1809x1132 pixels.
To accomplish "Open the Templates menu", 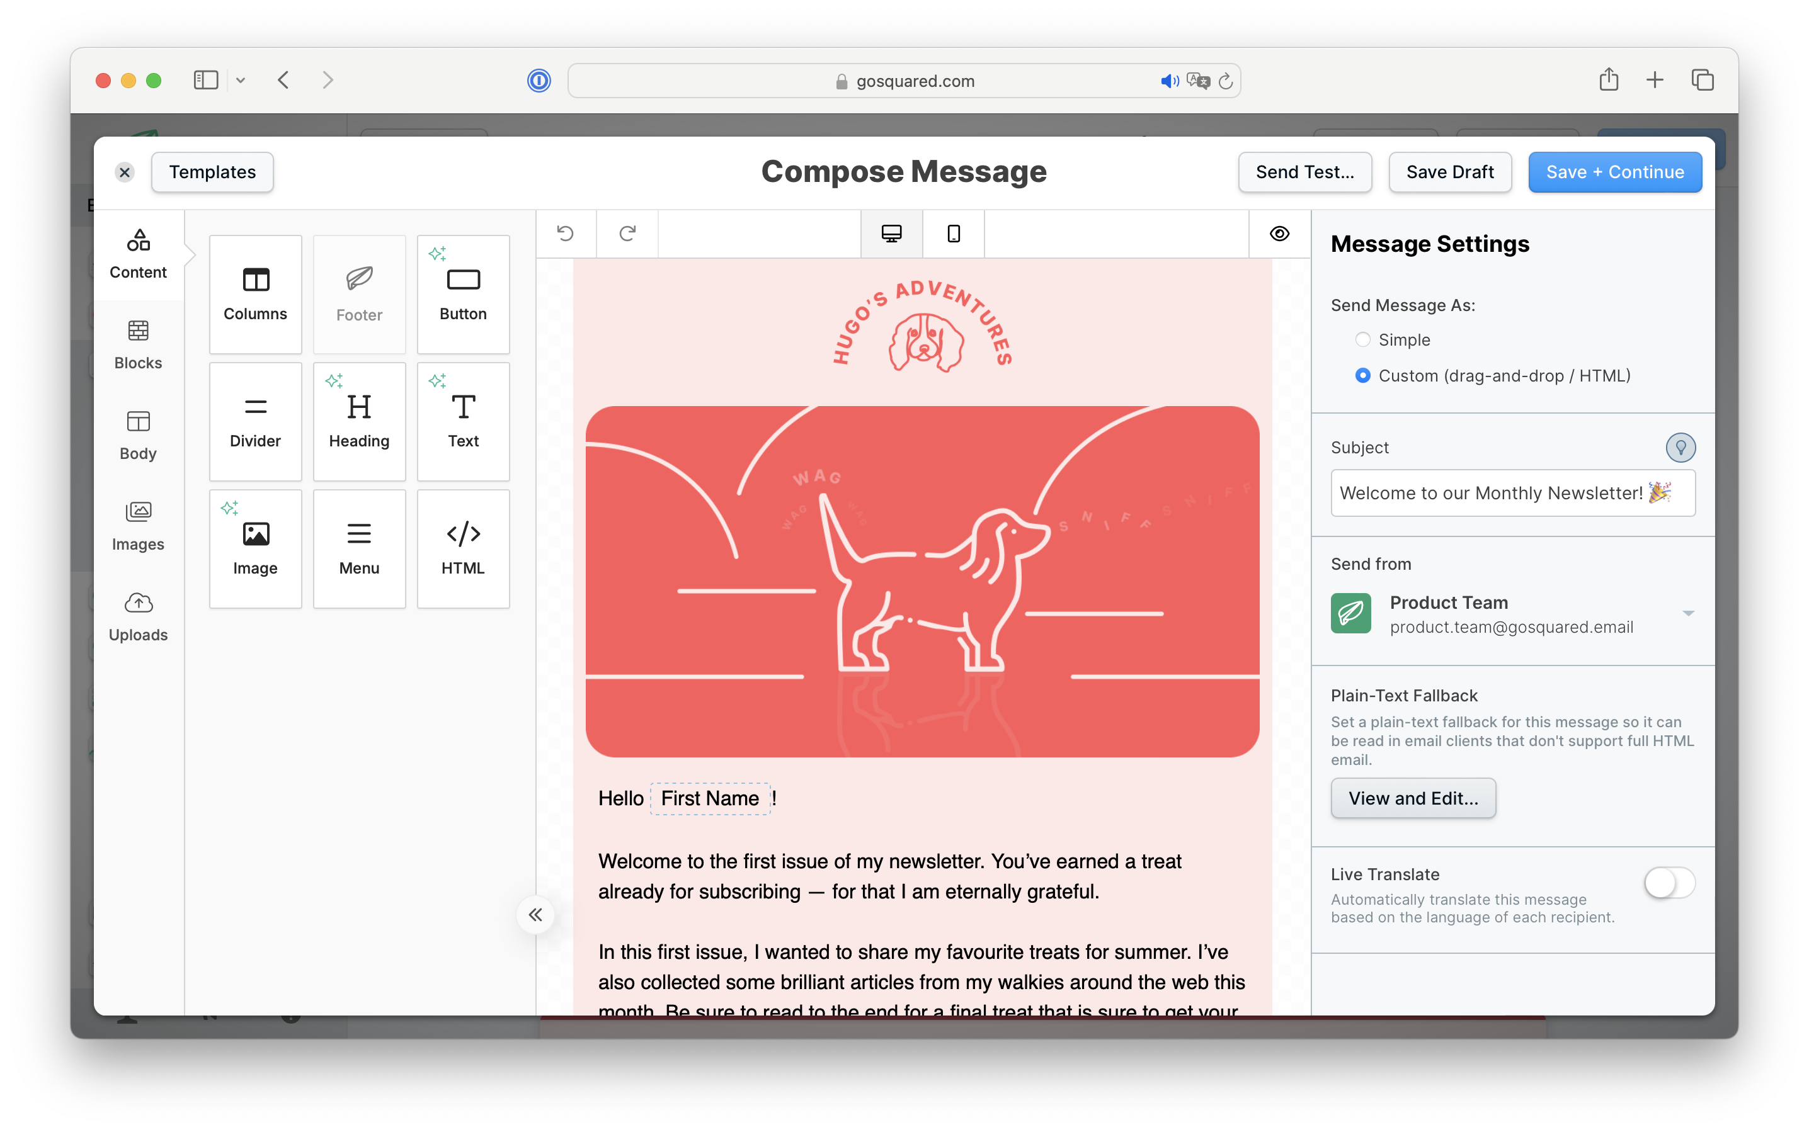I will point(212,171).
